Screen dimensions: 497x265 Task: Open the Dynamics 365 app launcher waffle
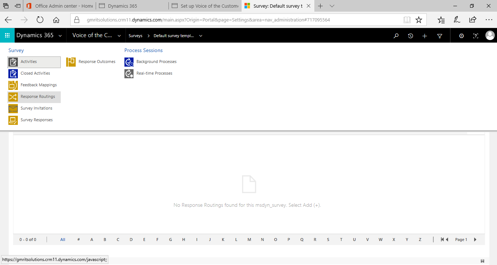7,35
